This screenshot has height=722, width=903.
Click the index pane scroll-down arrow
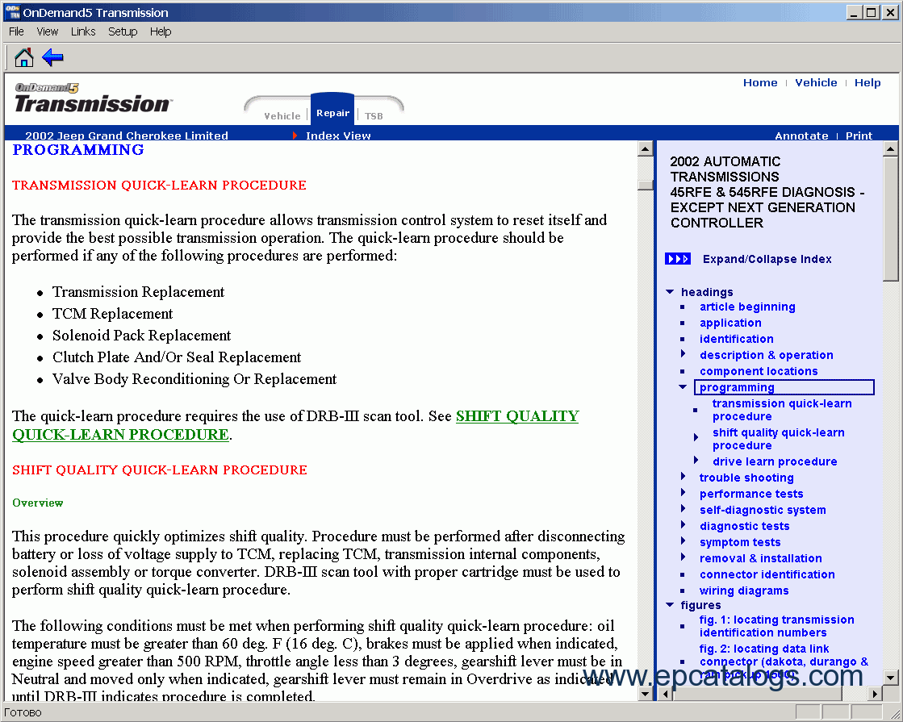(890, 678)
